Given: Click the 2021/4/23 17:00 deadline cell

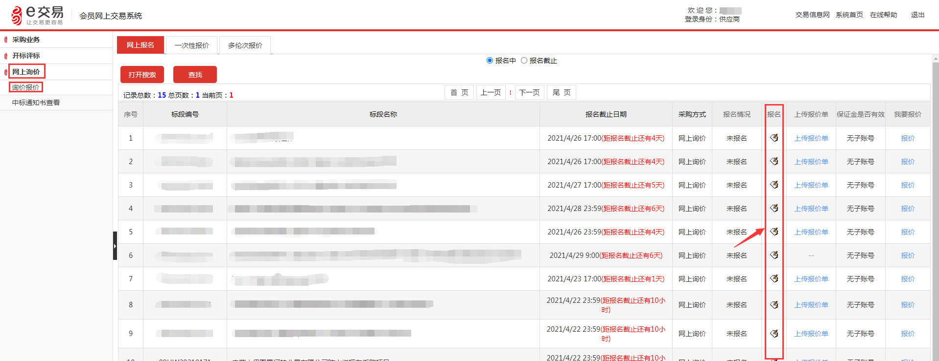Looking at the screenshot, I should (x=606, y=279).
